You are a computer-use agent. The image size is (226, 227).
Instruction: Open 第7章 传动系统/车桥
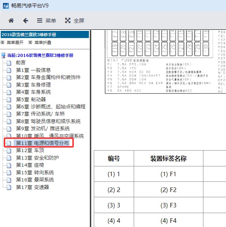[x=40, y=114]
